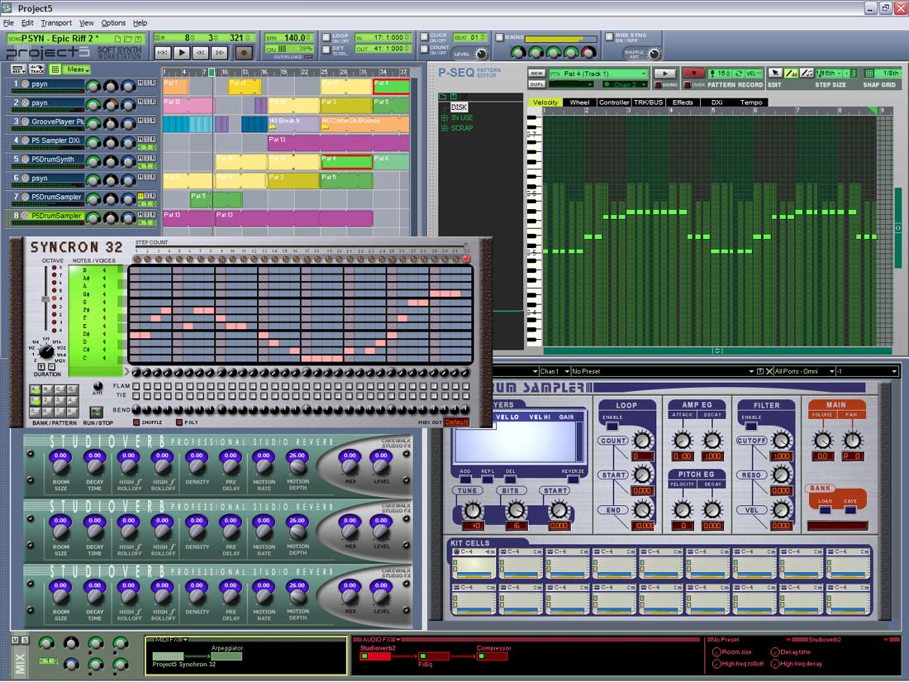The width and height of the screenshot is (909, 682).
Task: Enable Syncron 32 Shuffle toggle
Action: pyautogui.click(x=137, y=422)
